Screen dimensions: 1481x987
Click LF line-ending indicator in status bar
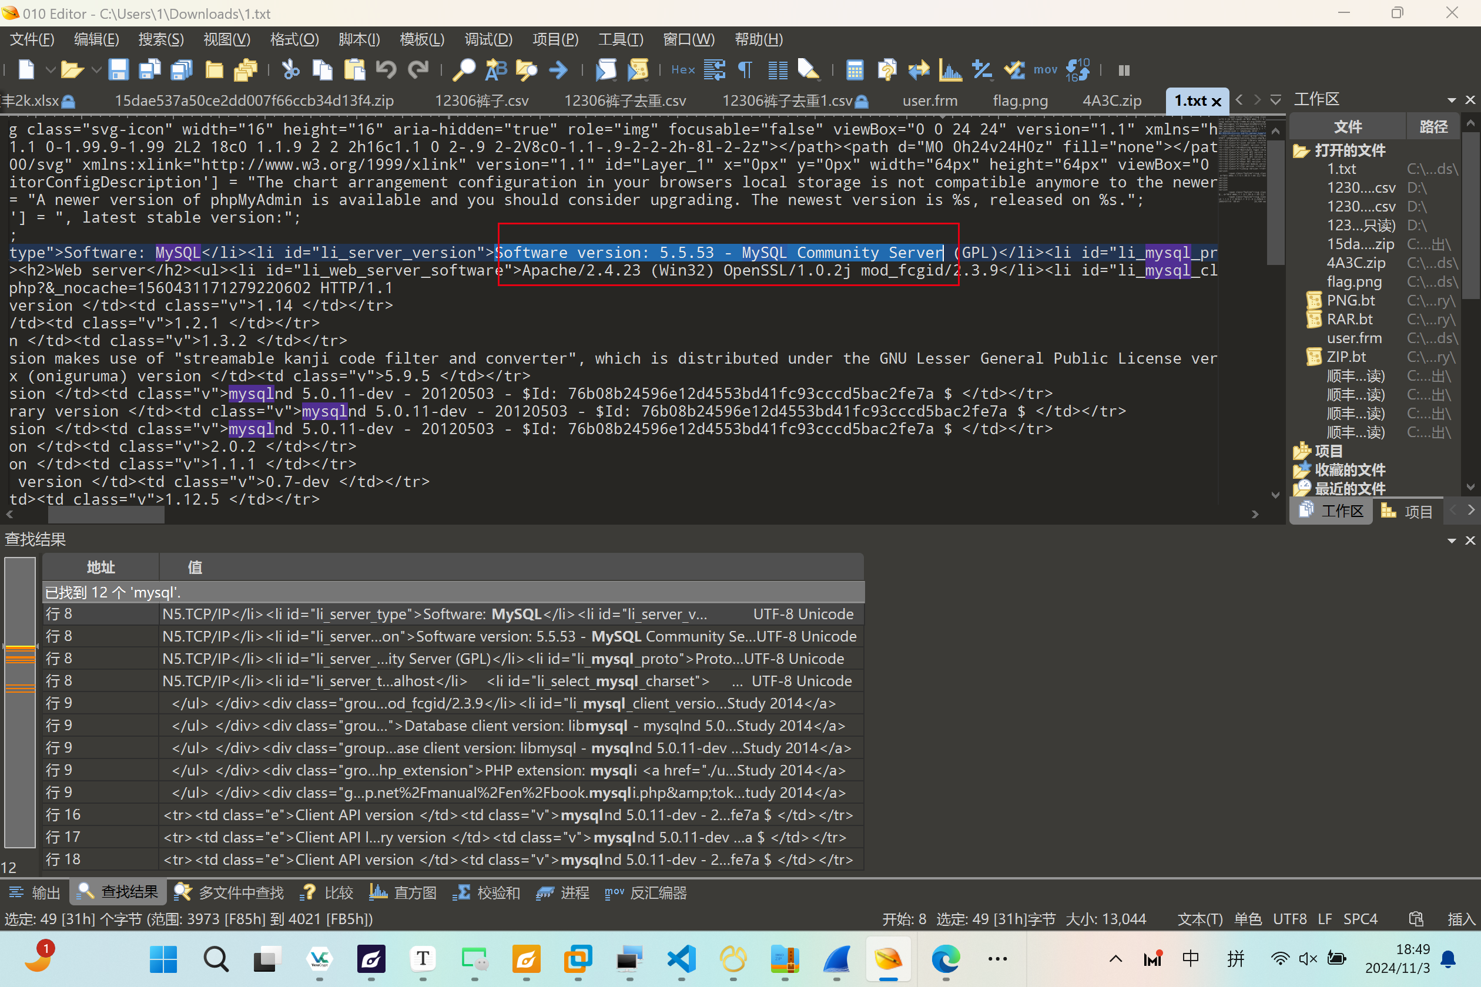point(1325,919)
